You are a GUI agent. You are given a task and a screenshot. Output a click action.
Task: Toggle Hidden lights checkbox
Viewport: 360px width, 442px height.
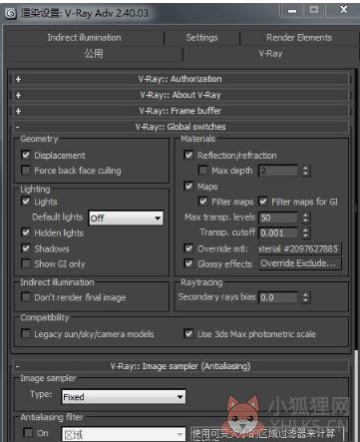click(26, 232)
